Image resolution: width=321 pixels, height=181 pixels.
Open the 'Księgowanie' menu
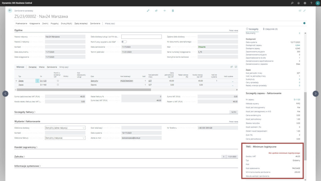tap(34, 24)
